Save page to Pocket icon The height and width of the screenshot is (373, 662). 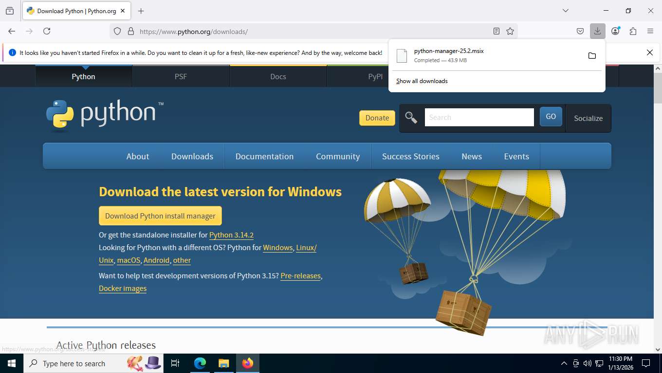click(x=580, y=31)
